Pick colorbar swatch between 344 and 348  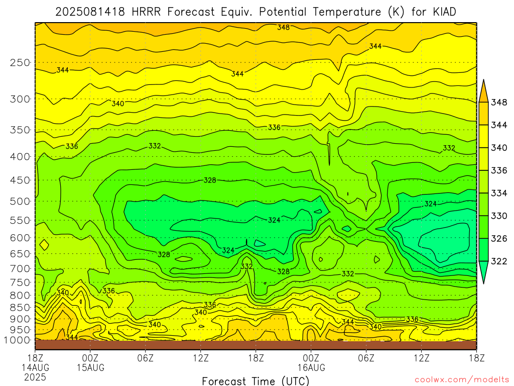tap(483, 114)
